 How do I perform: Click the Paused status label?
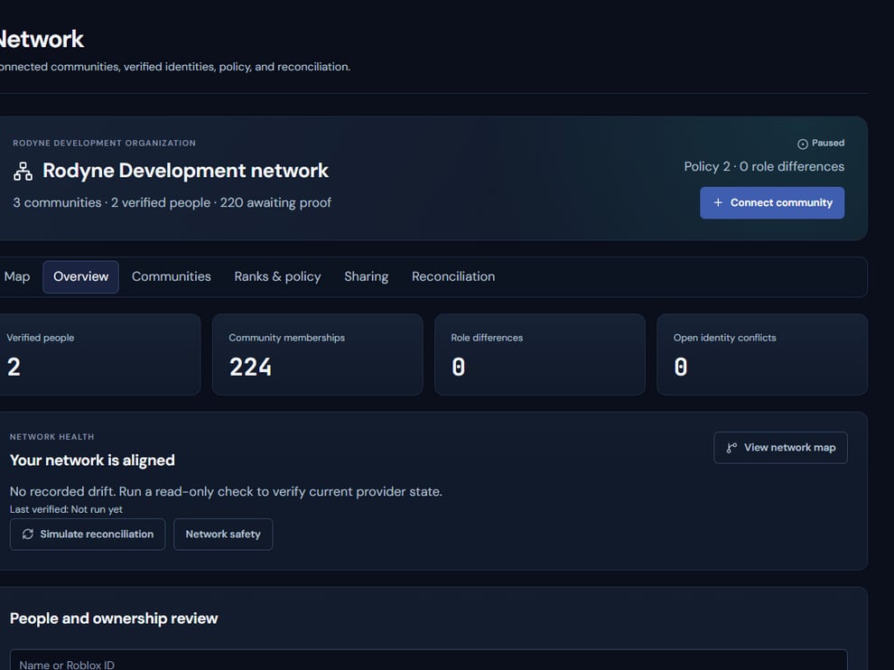pyautogui.click(x=828, y=144)
